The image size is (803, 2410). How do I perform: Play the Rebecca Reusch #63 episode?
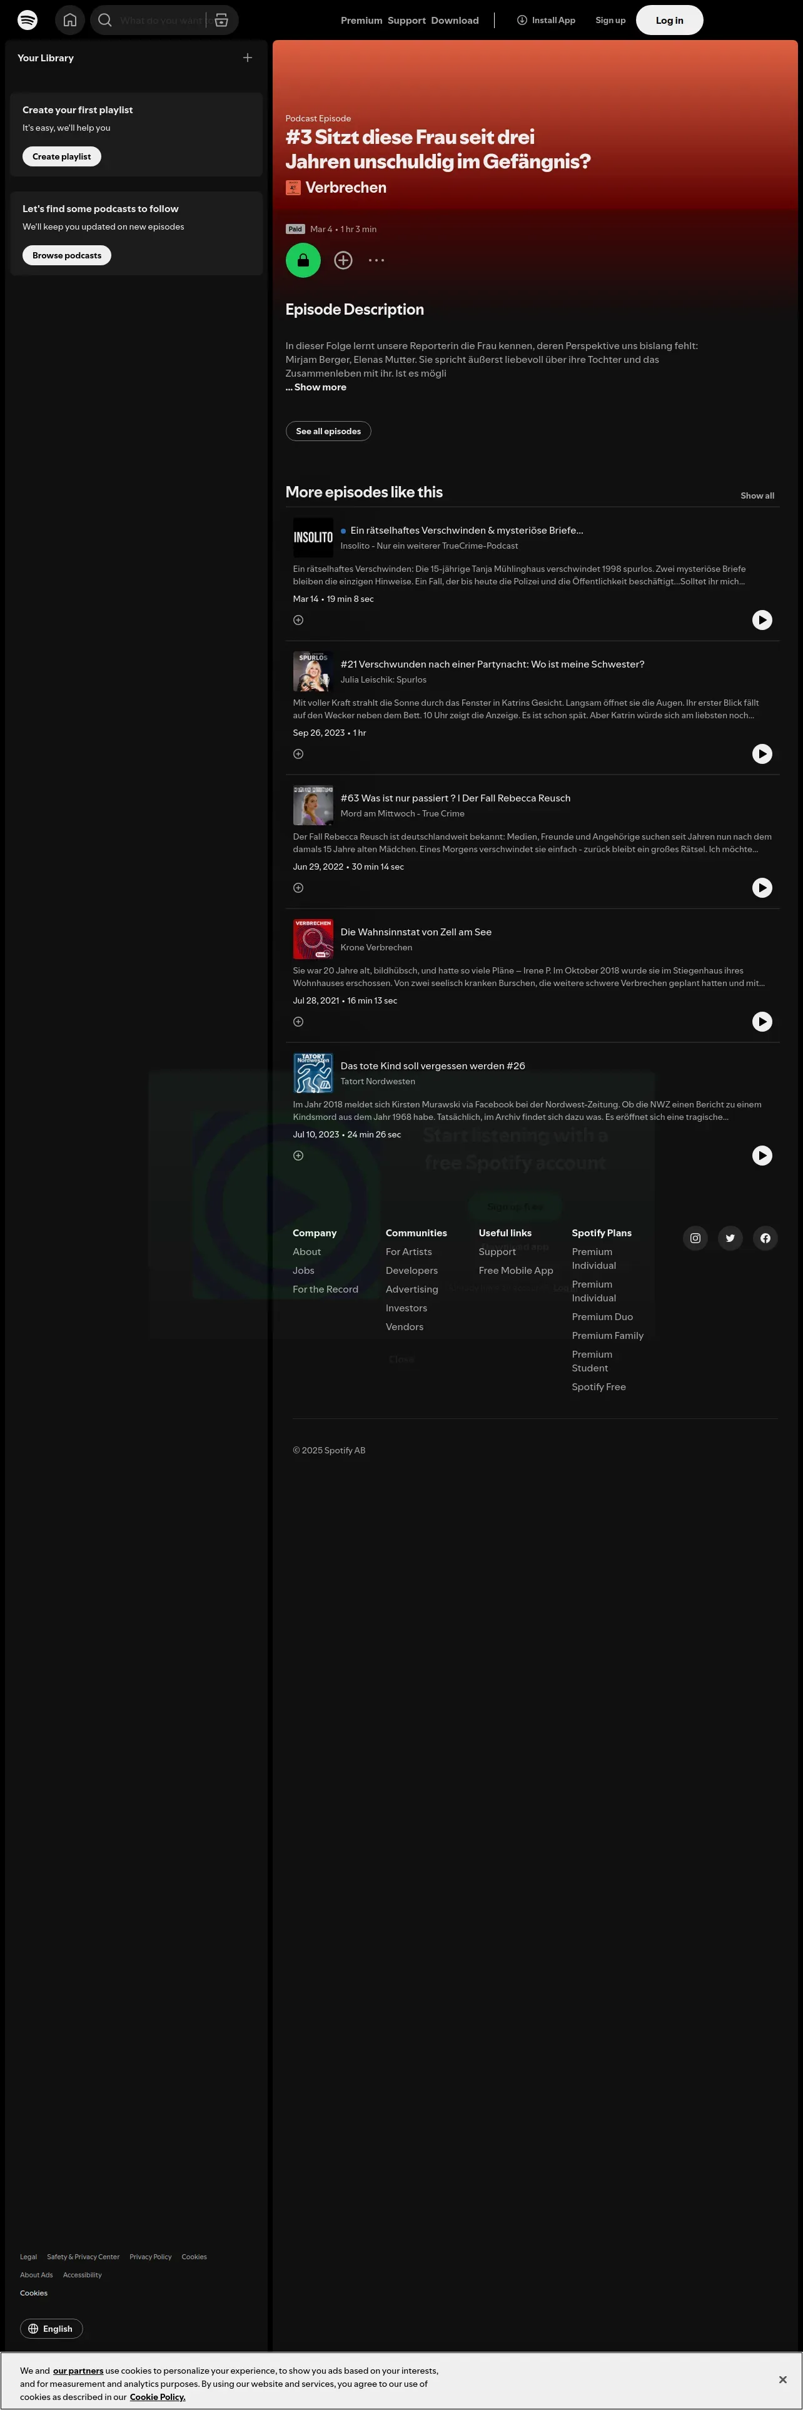click(x=763, y=887)
